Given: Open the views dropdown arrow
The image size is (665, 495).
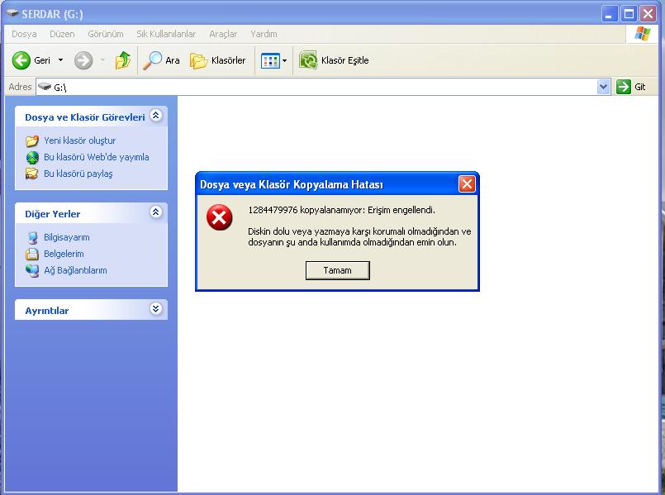Looking at the screenshot, I should pos(284,60).
